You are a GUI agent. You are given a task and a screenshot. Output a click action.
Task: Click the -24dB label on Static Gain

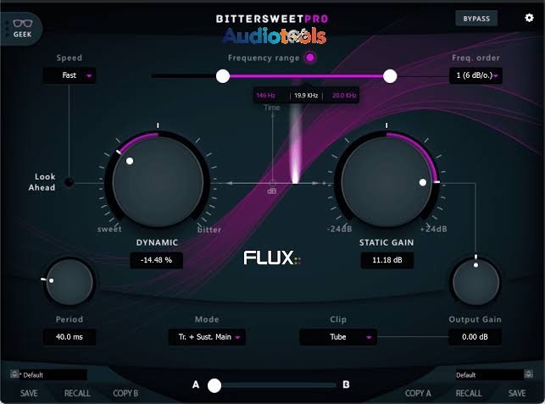coord(340,229)
